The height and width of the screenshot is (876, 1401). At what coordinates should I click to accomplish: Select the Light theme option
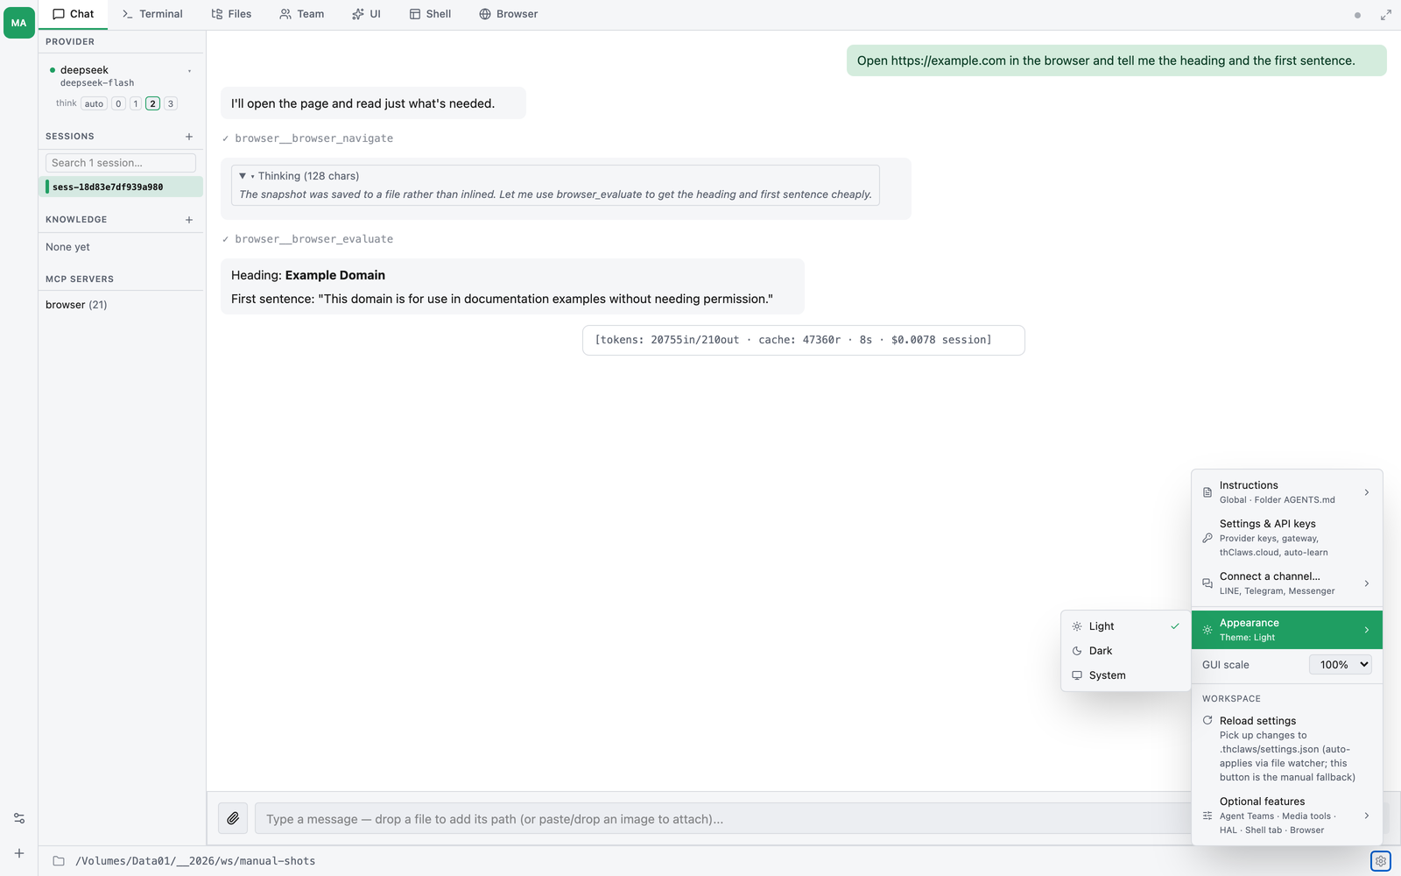click(x=1125, y=626)
